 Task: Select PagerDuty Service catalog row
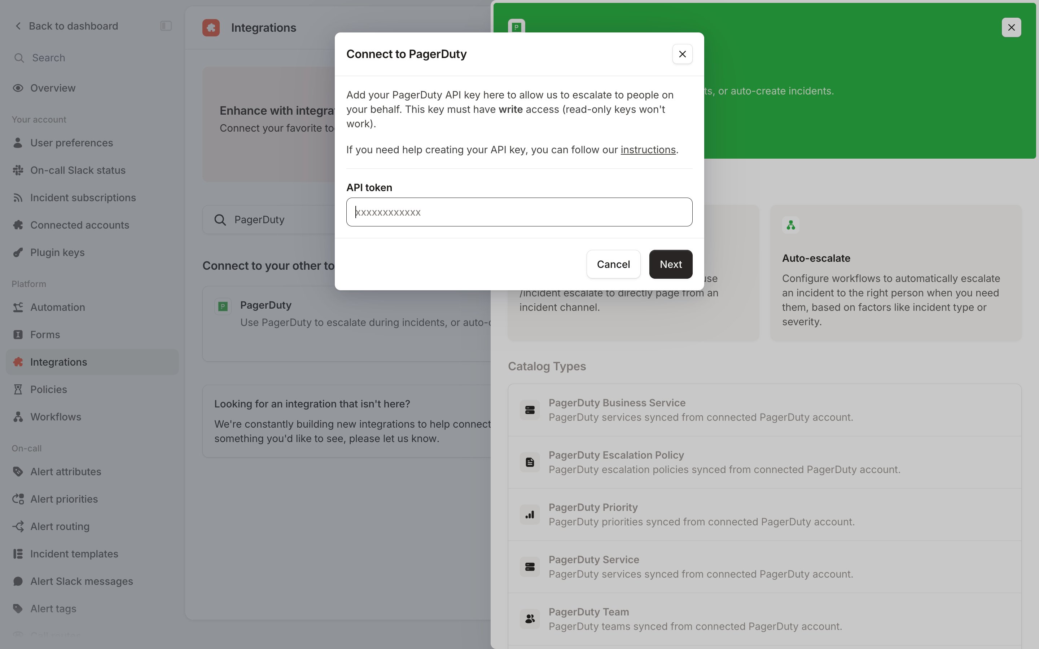pos(764,567)
